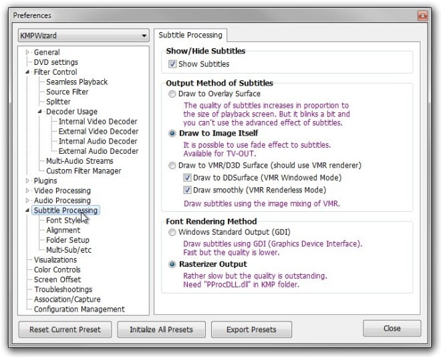Open Internal Video Decoder settings

98,122
